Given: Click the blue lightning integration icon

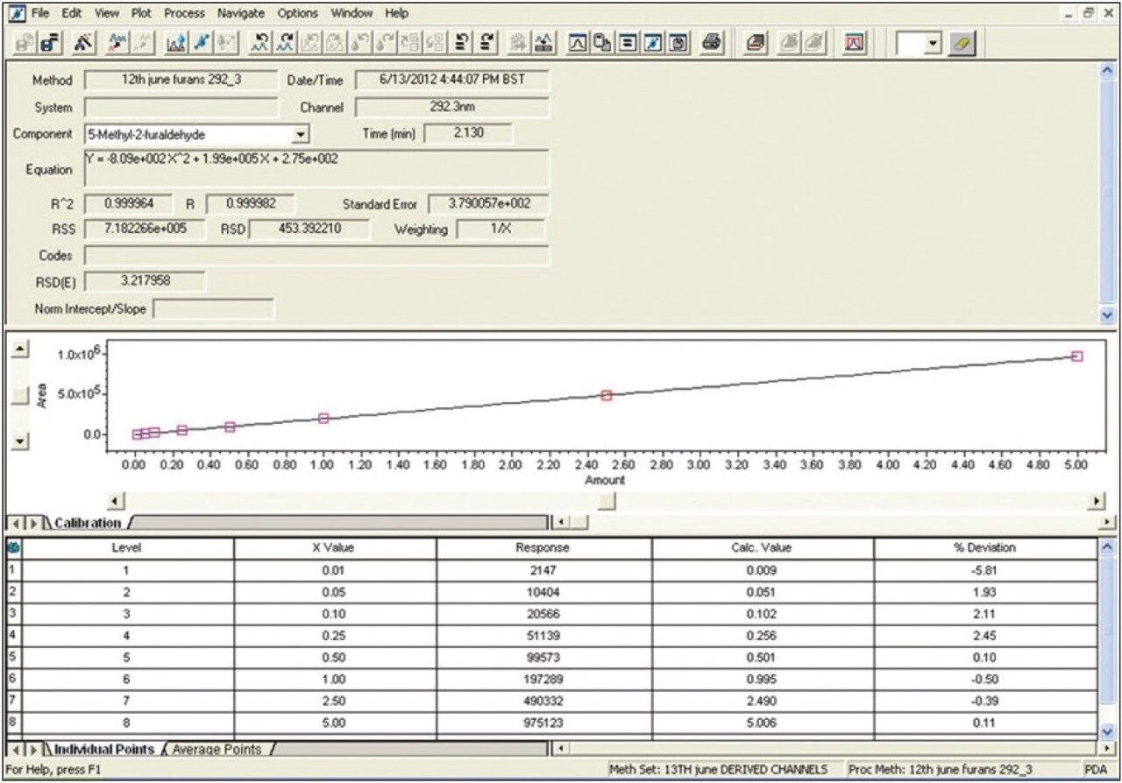Looking at the screenshot, I should click(x=201, y=39).
